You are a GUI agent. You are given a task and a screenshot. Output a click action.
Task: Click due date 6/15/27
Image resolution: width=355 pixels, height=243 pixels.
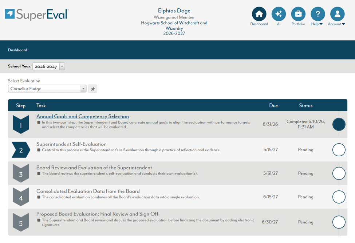(x=271, y=197)
